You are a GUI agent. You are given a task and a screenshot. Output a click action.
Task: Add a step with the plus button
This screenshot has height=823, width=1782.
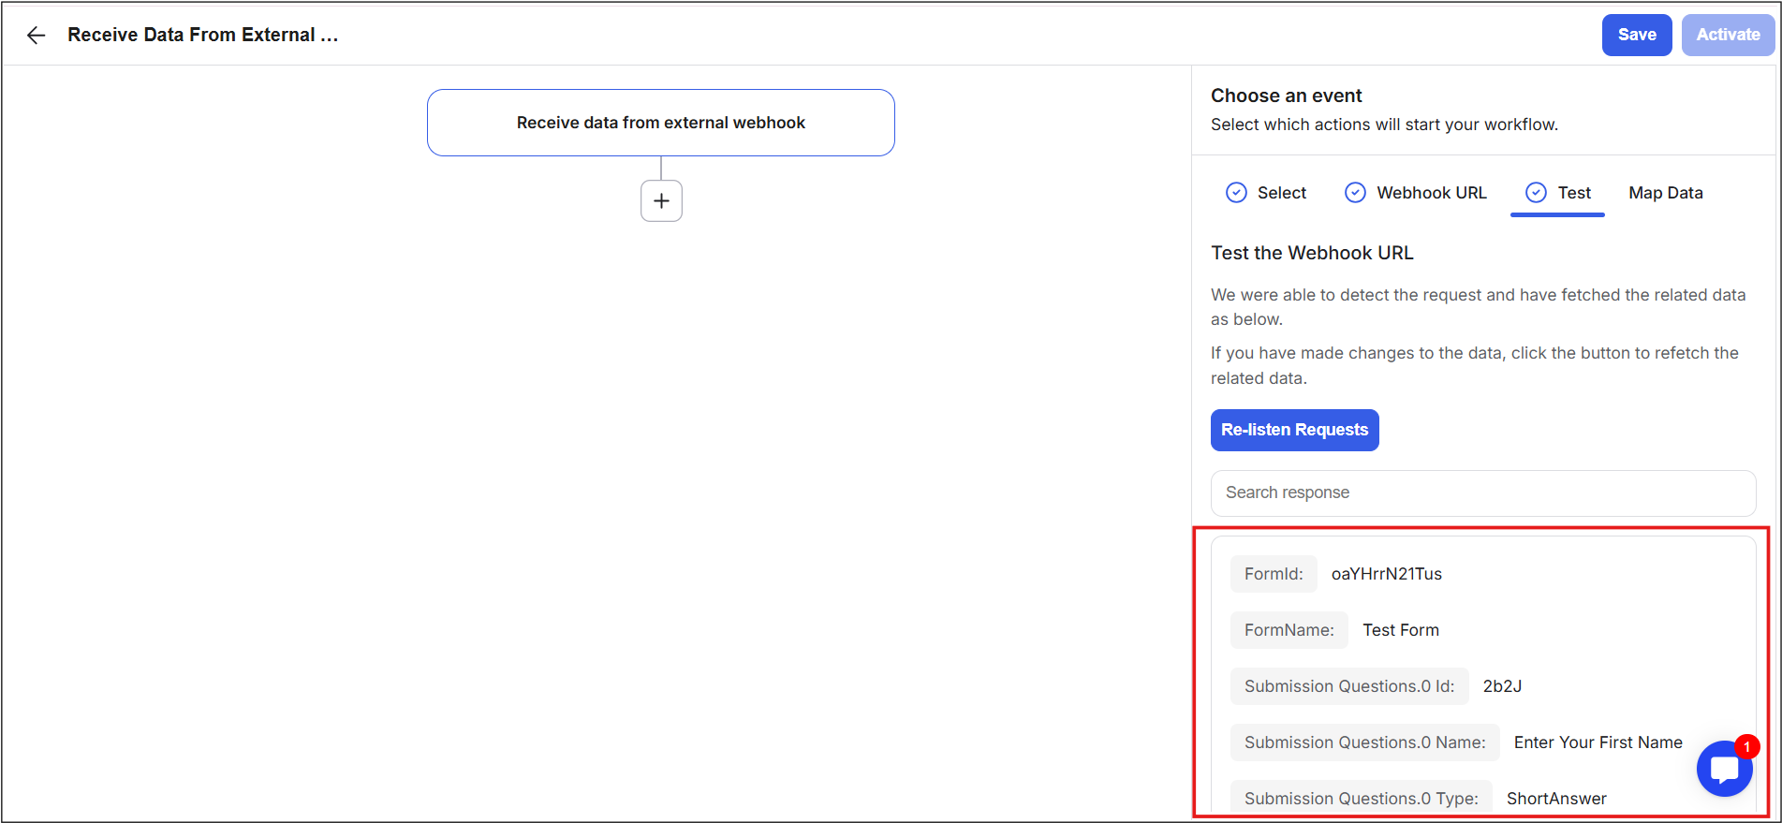[661, 200]
